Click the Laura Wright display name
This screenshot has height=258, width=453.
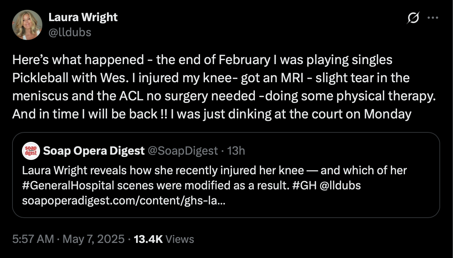tap(83, 17)
